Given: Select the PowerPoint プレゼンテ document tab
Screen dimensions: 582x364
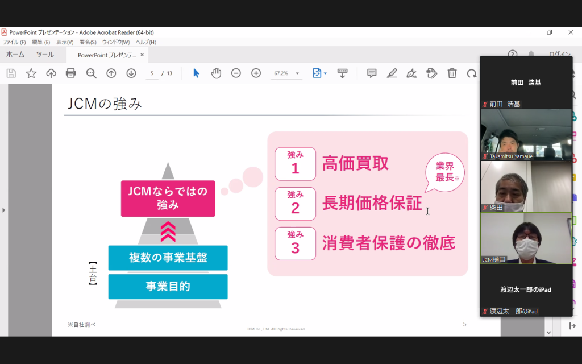Looking at the screenshot, I should click(x=107, y=55).
